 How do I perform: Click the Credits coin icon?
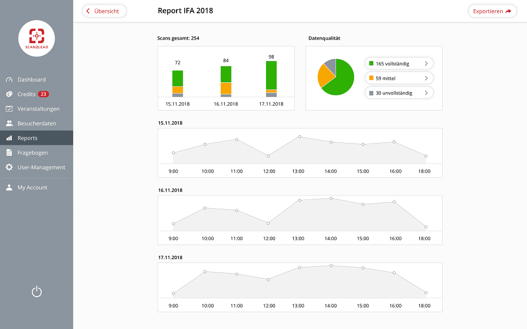tap(9, 94)
